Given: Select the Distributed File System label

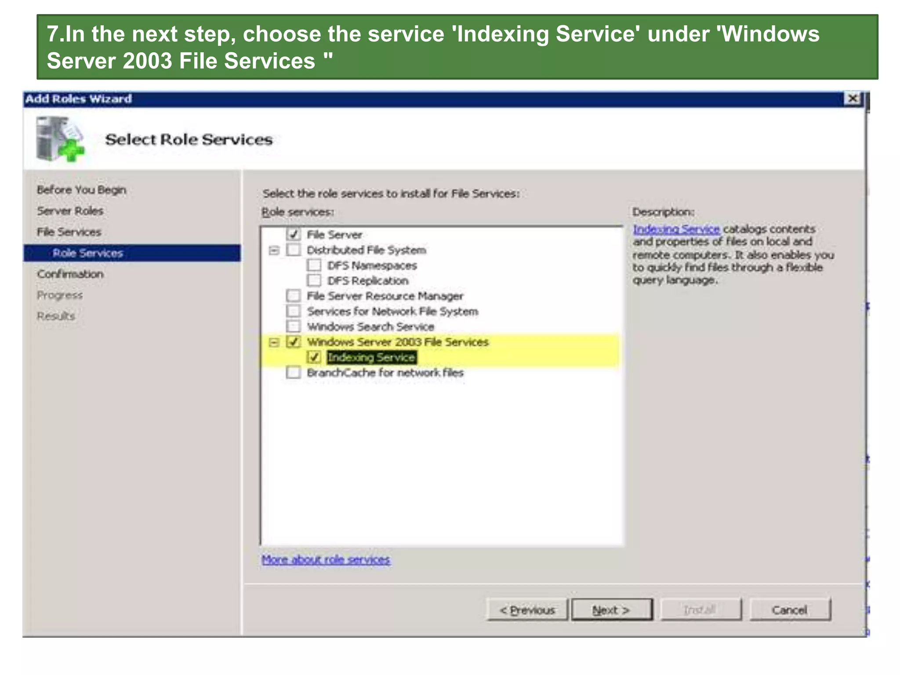Looking at the screenshot, I should point(367,250).
